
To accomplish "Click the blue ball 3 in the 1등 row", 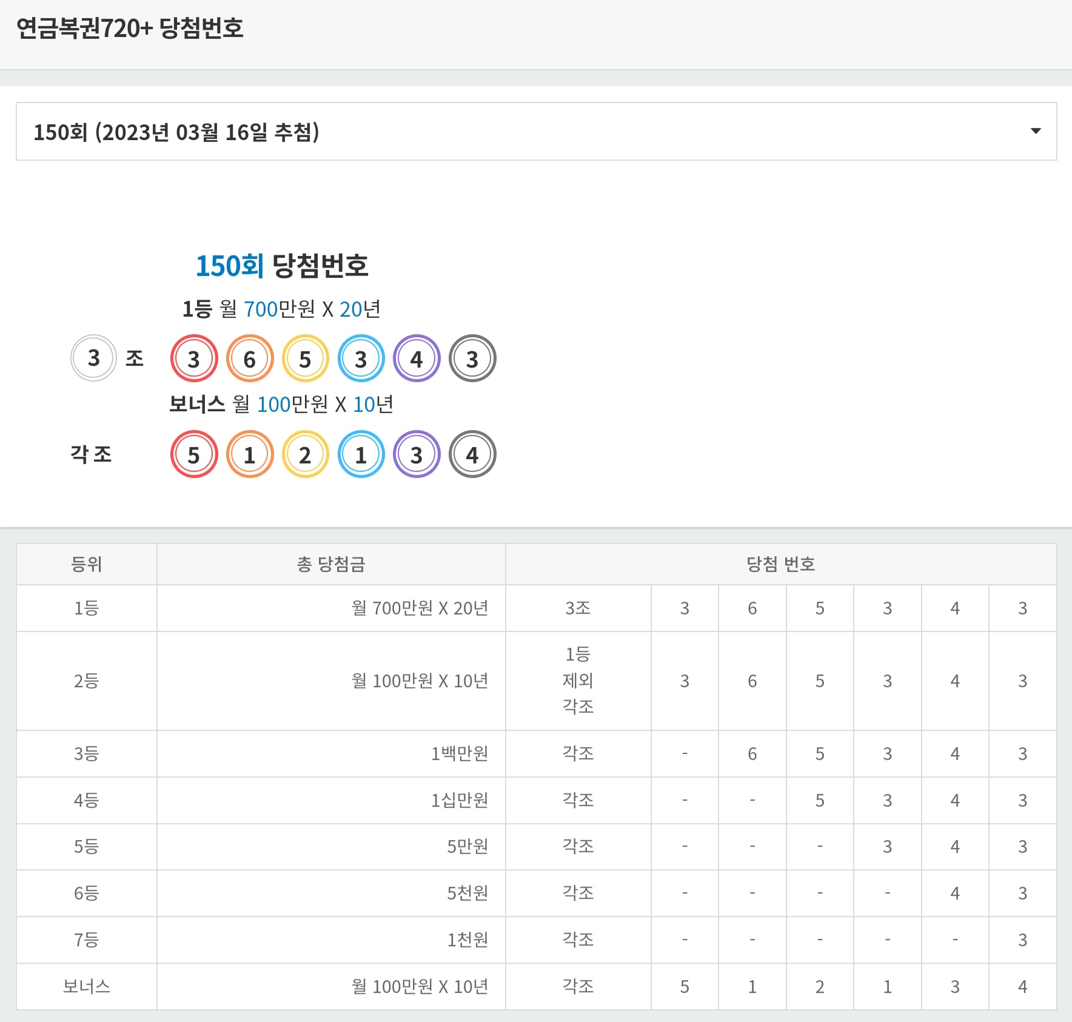I will [361, 358].
